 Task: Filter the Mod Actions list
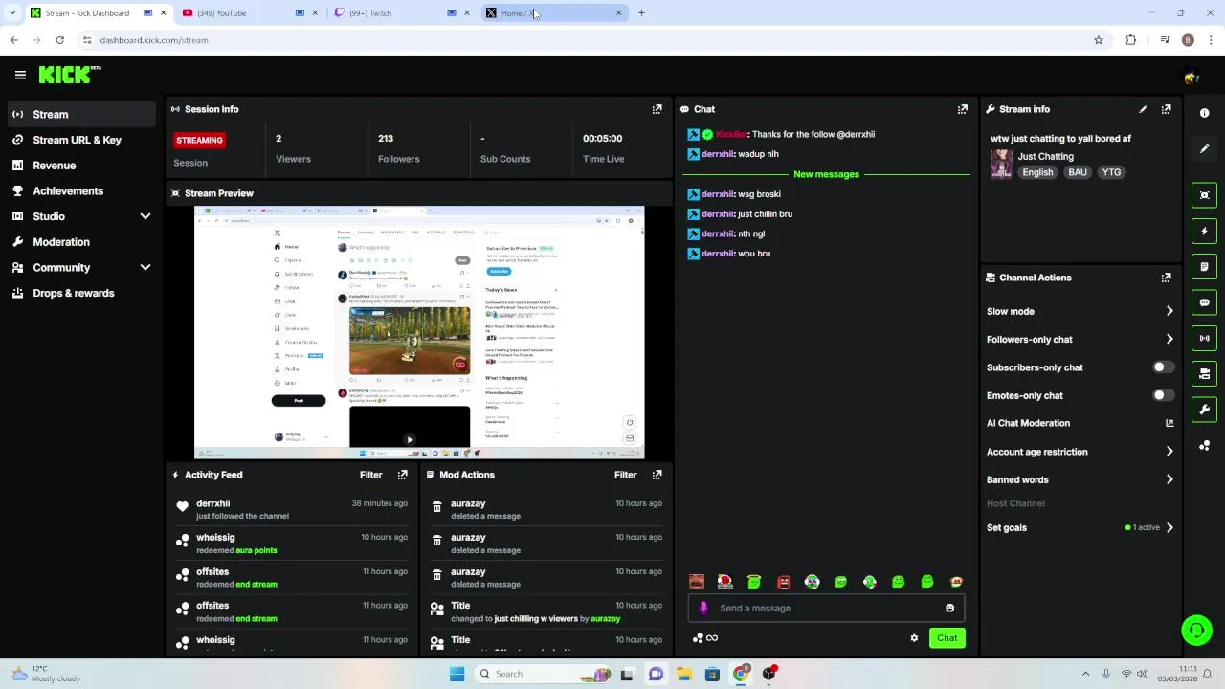(625, 475)
